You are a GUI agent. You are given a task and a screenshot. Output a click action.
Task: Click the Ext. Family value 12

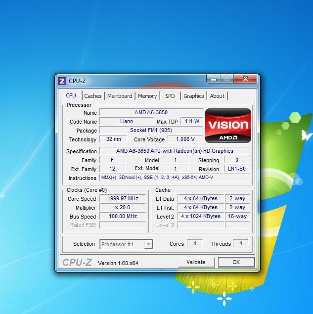112,169
